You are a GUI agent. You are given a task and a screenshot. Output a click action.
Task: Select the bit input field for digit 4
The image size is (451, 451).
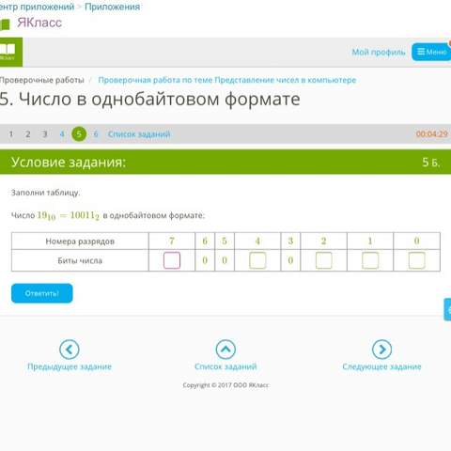point(257,260)
